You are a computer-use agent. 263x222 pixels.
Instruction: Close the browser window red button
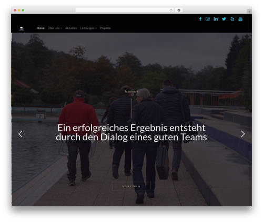(15, 10)
